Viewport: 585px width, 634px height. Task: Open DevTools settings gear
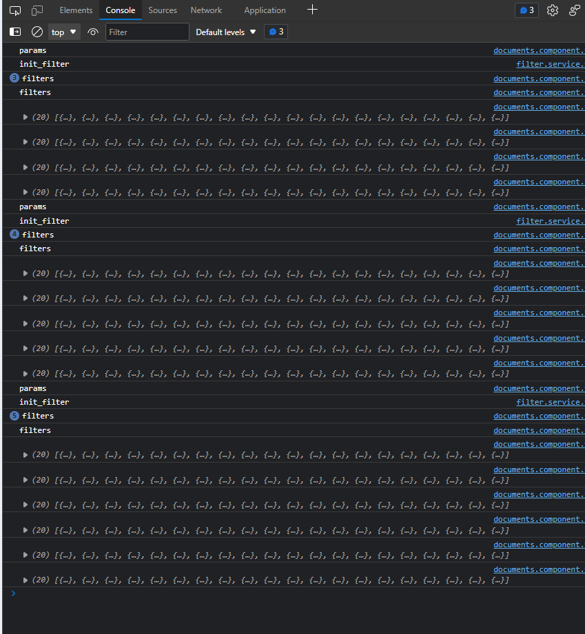(x=552, y=10)
